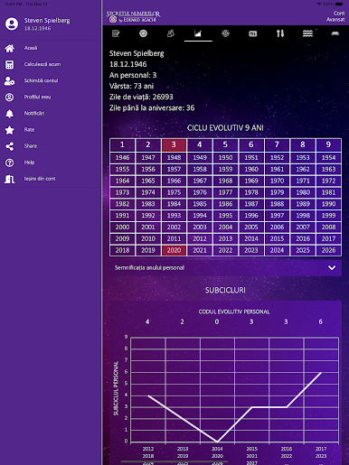Click birthdate 18.12.1946 under sidebar name
The image size is (349, 465).
pyautogui.click(x=37, y=28)
